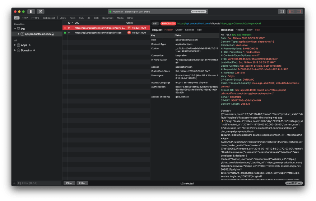The width and height of the screenshot is (316, 201).
Task: Filter content type Other
Action: [130, 18]
